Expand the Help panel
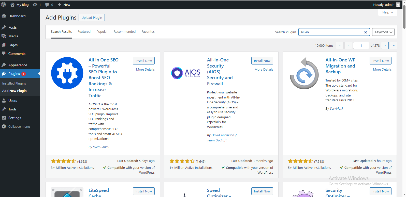Viewport: 406px width, 197px height. [x=388, y=12]
